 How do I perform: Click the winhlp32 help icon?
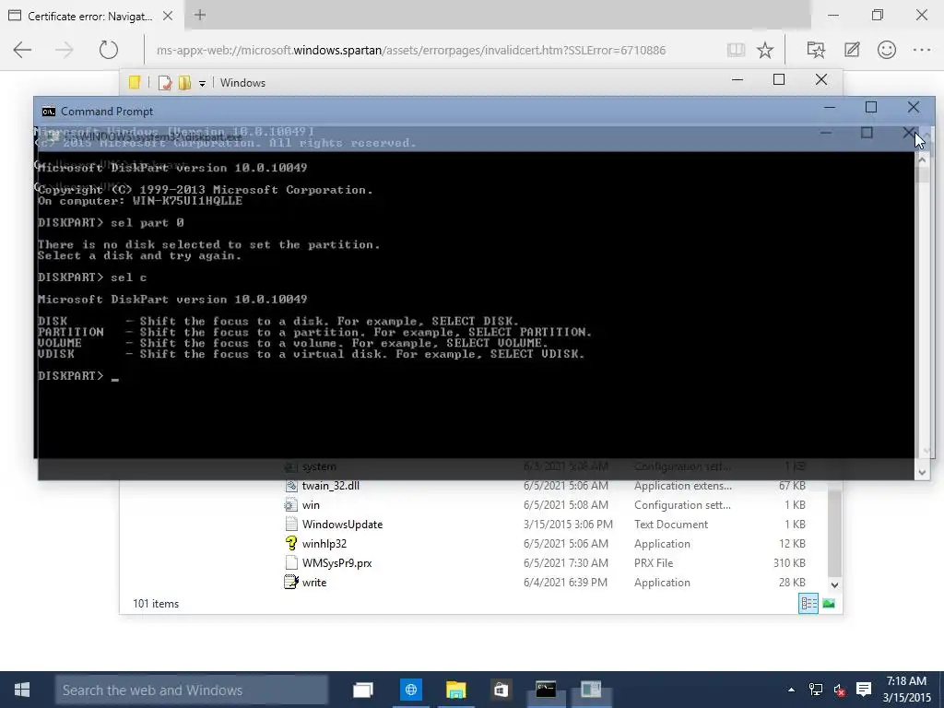click(290, 543)
